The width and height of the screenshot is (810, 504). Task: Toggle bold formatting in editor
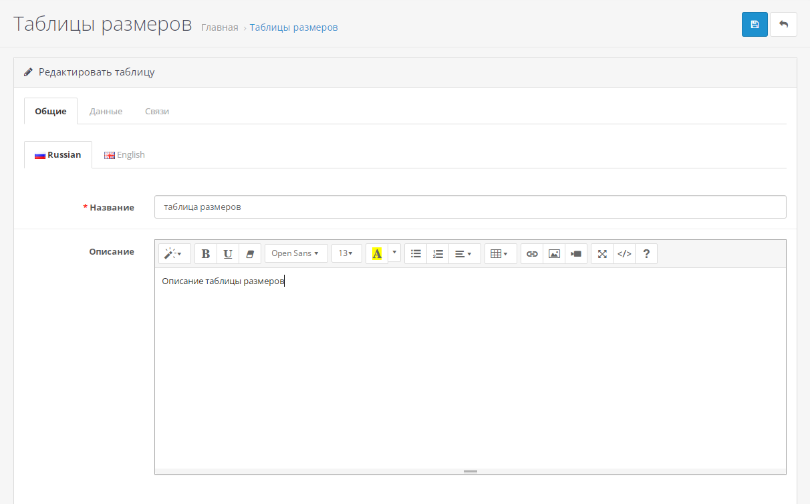point(206,254)
